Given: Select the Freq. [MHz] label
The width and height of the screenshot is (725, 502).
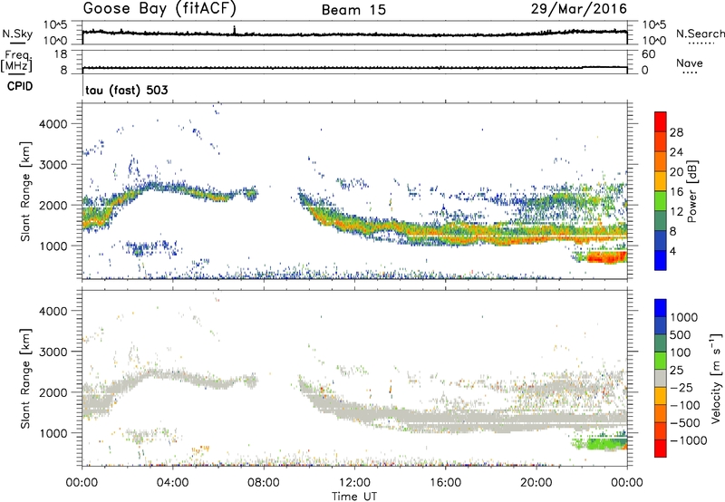Looking at the screenshot, I should tap(16, 62).
